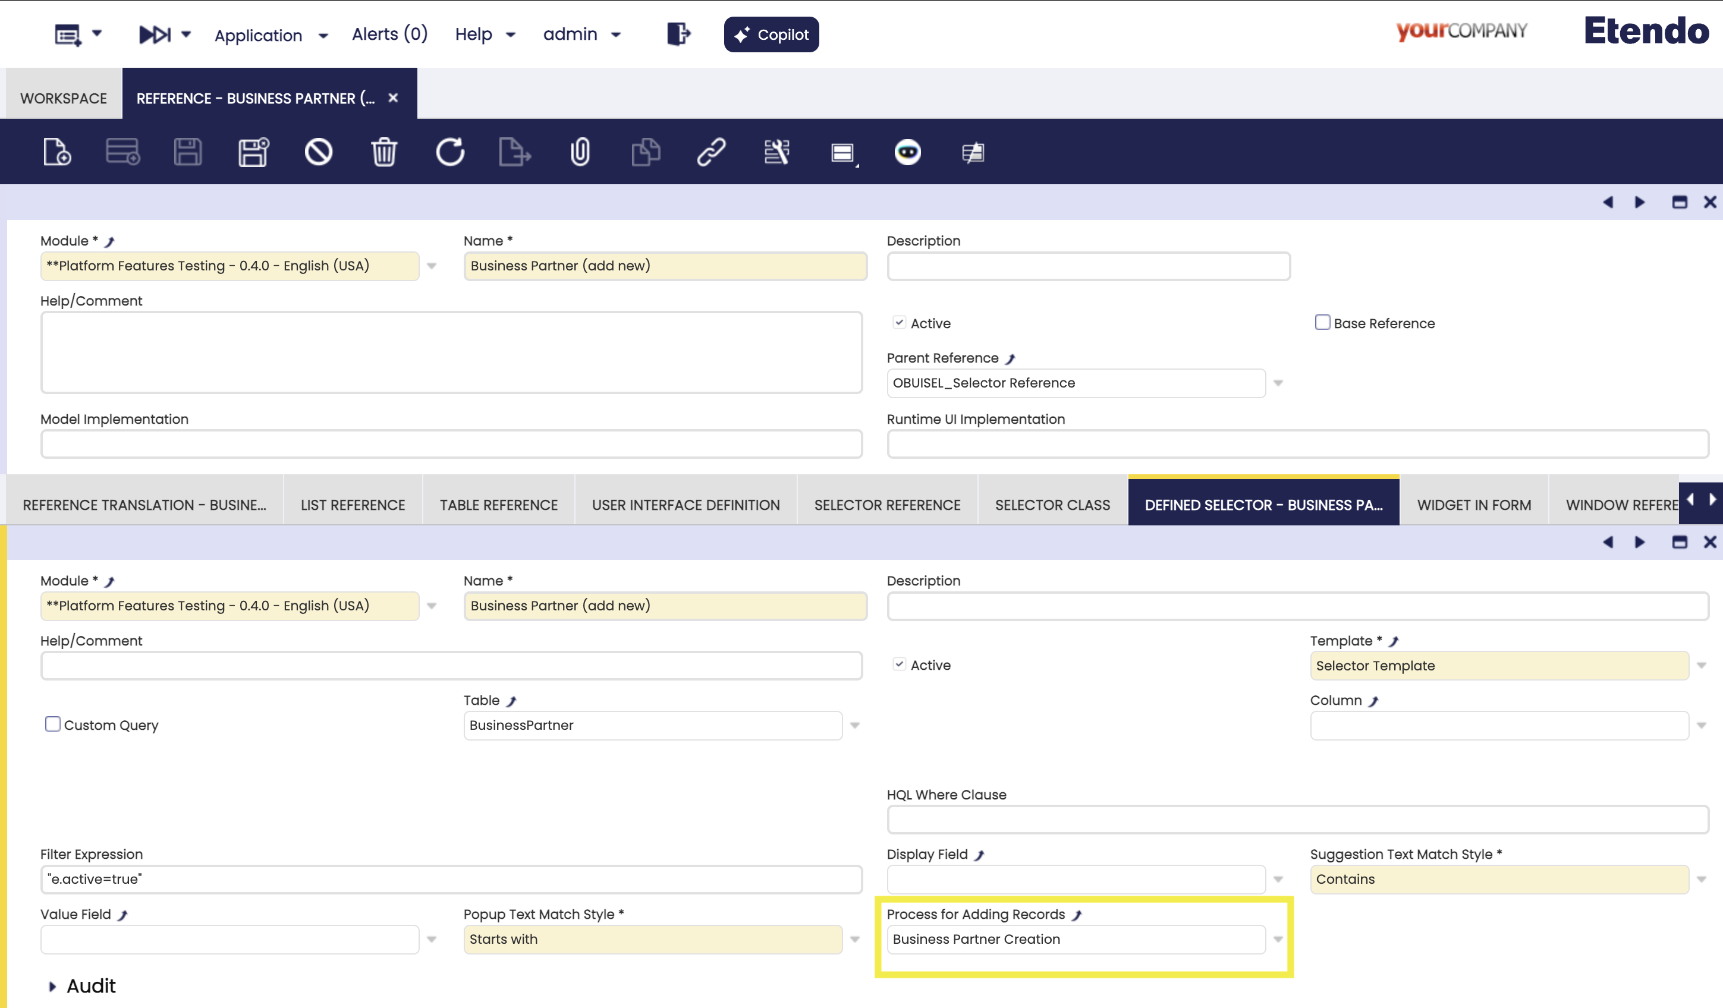Toggle the Custom Query checkbox
The height and width of the screenshot is (1008, 1723).
click(53, 724)
